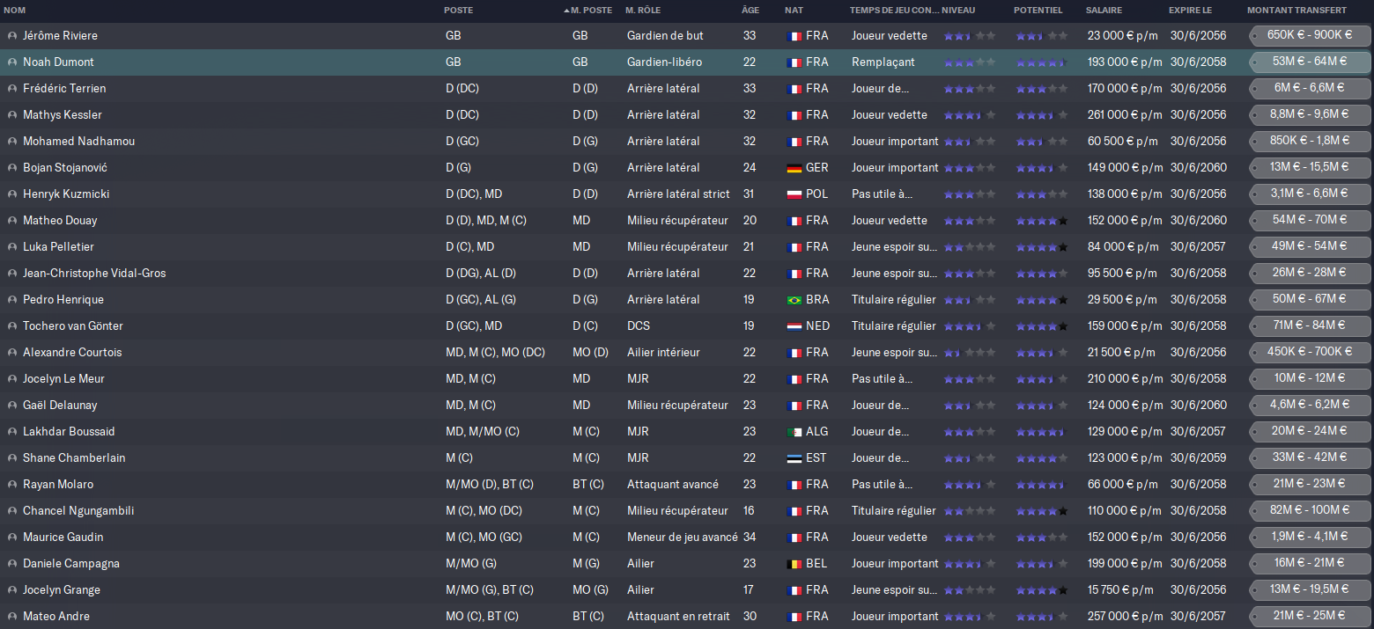The image size is (1374, 629).
Task: Click the 261 000 € p/m salary cell
Action: pos(1125,115)
